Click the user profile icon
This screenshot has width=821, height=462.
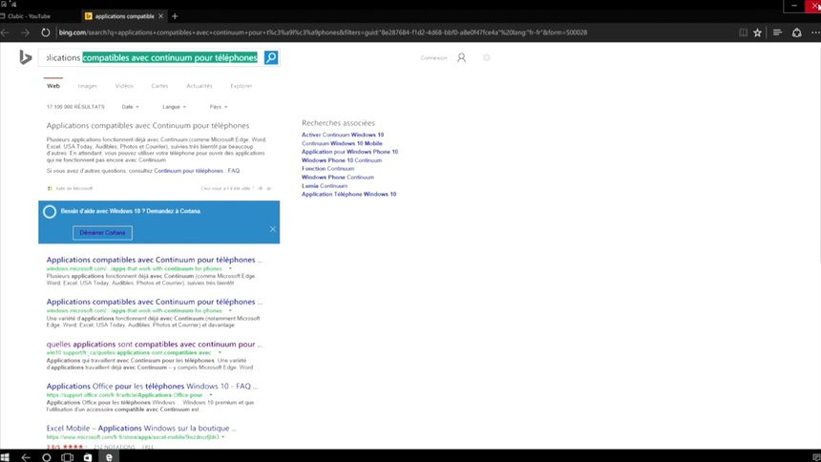pos(461,57)
